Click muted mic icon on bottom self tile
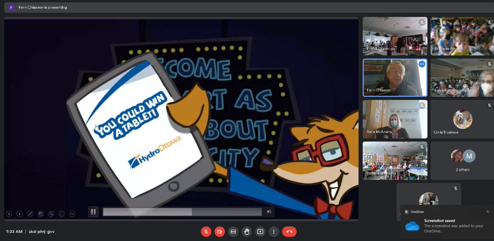Image resolution: width=494 pixels, height=241 pixels. [x=455, y=189]
